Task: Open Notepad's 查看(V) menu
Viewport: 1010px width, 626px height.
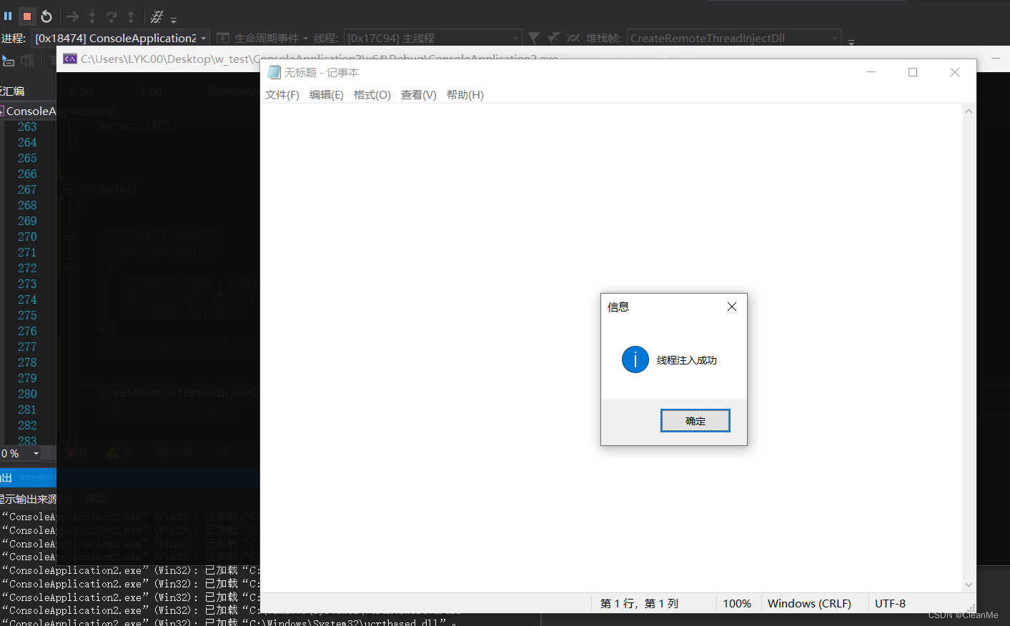Action: [419, 95]
